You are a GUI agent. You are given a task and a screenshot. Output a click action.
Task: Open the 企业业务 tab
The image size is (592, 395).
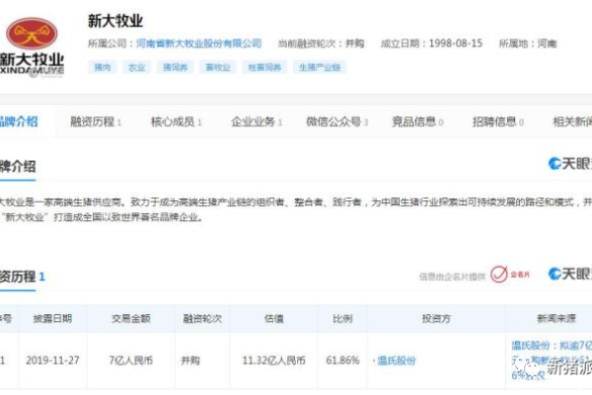pos(257,121)
